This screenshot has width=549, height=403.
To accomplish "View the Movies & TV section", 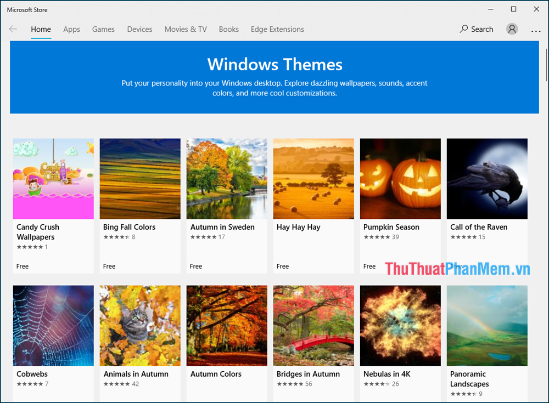I will (x=185, y=29).
